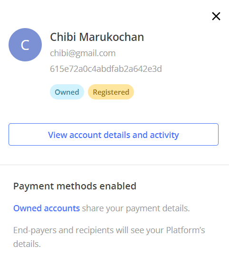Click the End-payers and recipients paragraph
This screenshot has height=266, width=229.
(x=109, y=237)
